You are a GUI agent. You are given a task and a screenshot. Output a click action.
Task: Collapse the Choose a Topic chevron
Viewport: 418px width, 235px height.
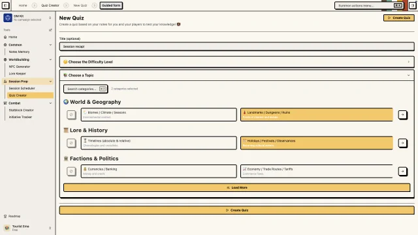click(x=408, y=76)
